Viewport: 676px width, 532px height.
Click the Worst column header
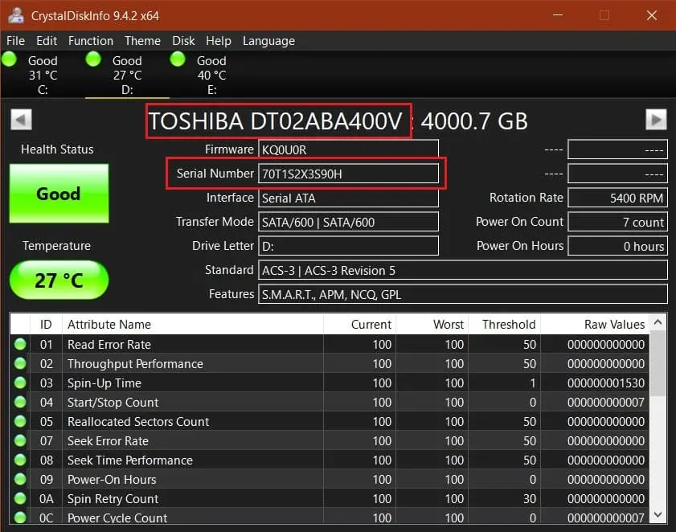pos(432,324)
